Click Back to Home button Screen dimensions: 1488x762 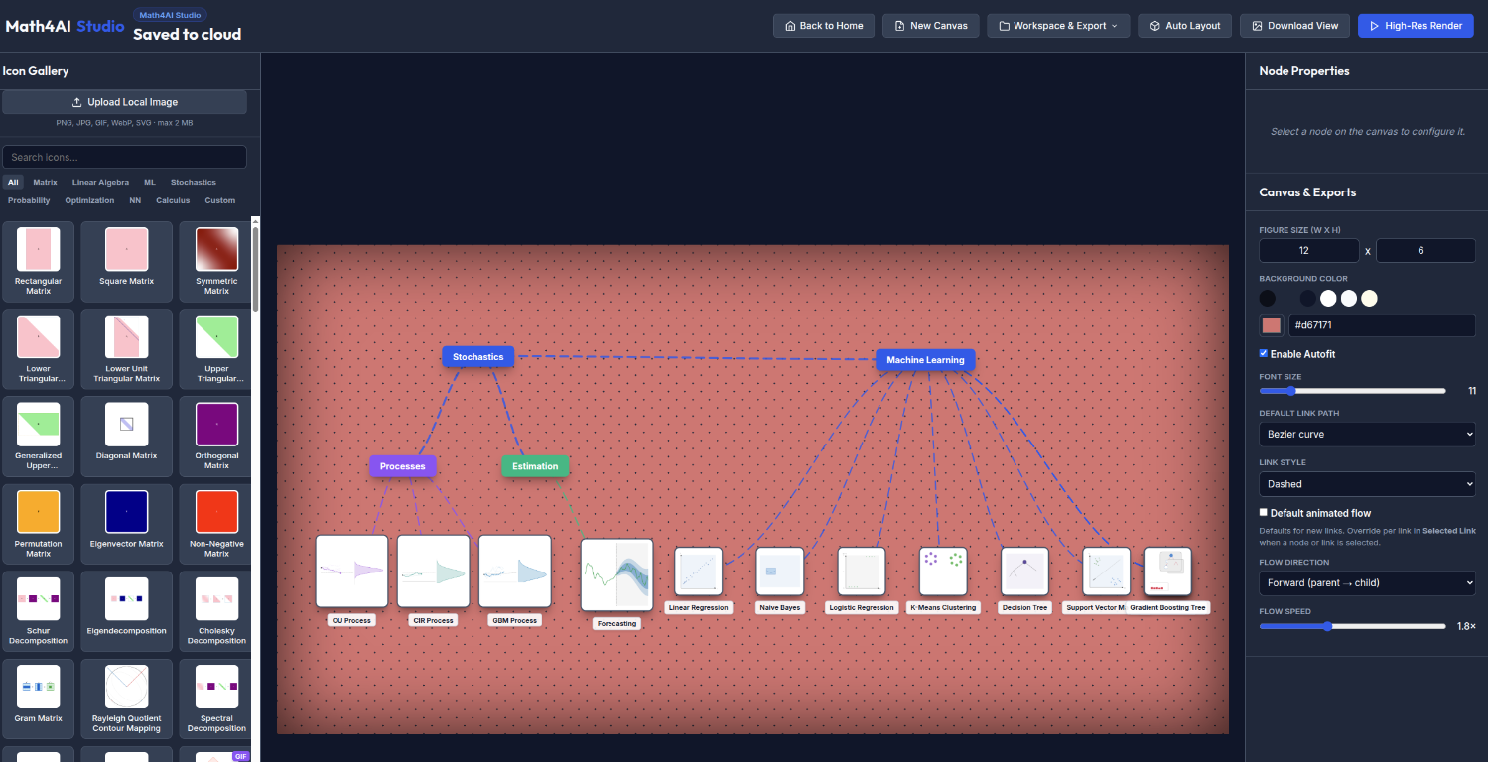[x=824, y=26]
